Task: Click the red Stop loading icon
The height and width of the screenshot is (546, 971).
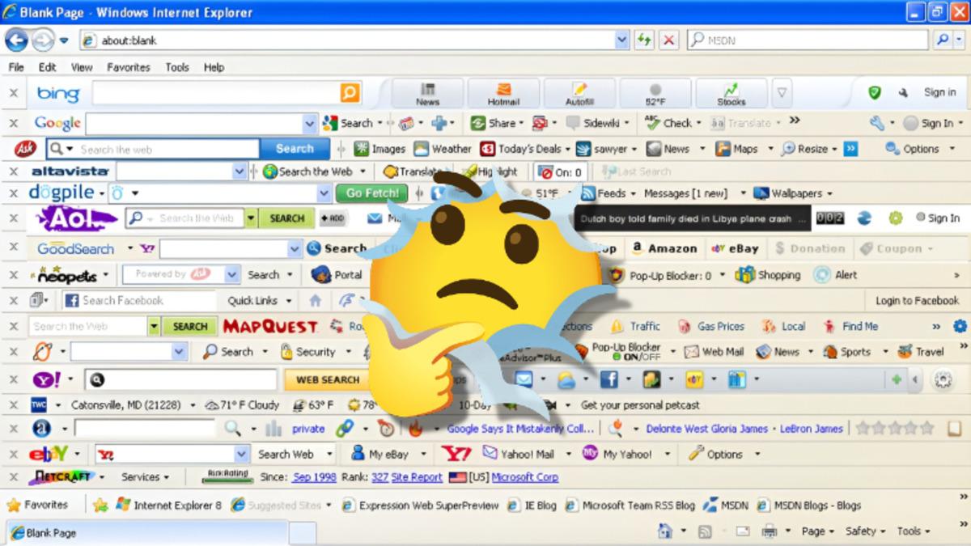Action: (668, 40)
